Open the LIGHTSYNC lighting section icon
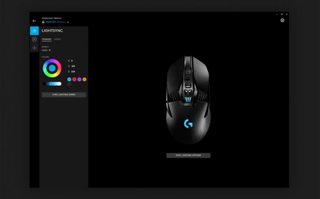Screen dimensions: 320x199 34,31
